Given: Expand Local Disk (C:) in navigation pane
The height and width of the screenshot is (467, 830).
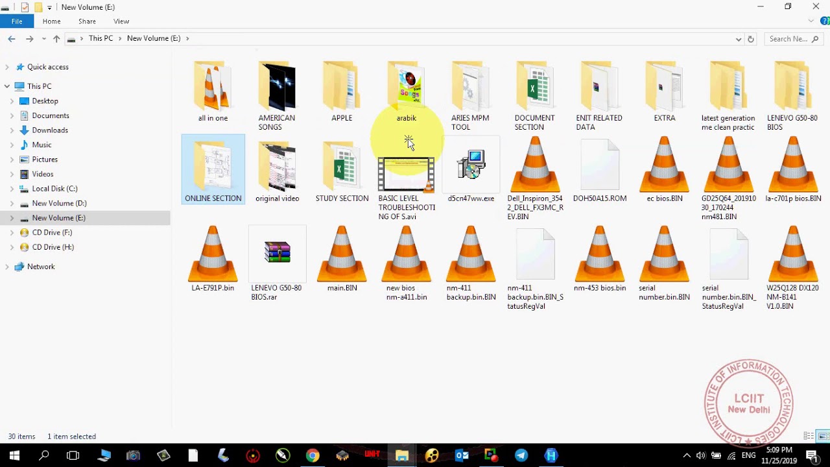Looking at the screenshot, I should pos(12,189).
